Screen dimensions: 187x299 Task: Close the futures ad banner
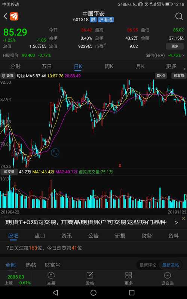184,219
